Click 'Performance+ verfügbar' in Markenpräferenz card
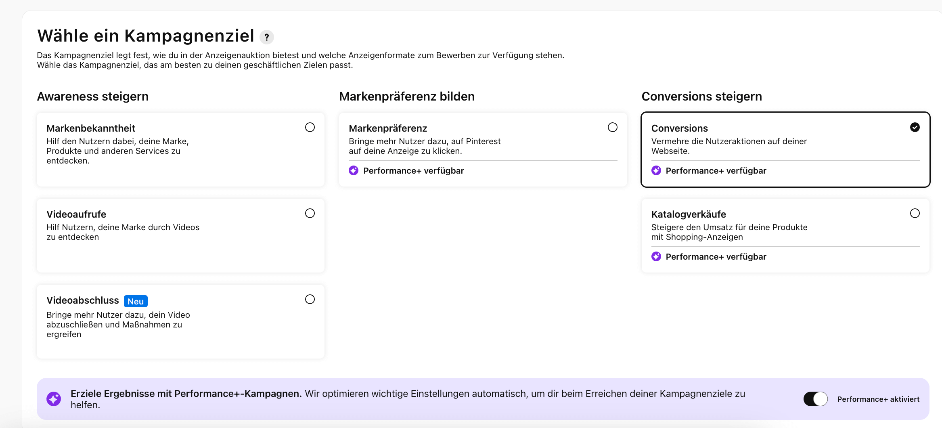 pos(414,171)
